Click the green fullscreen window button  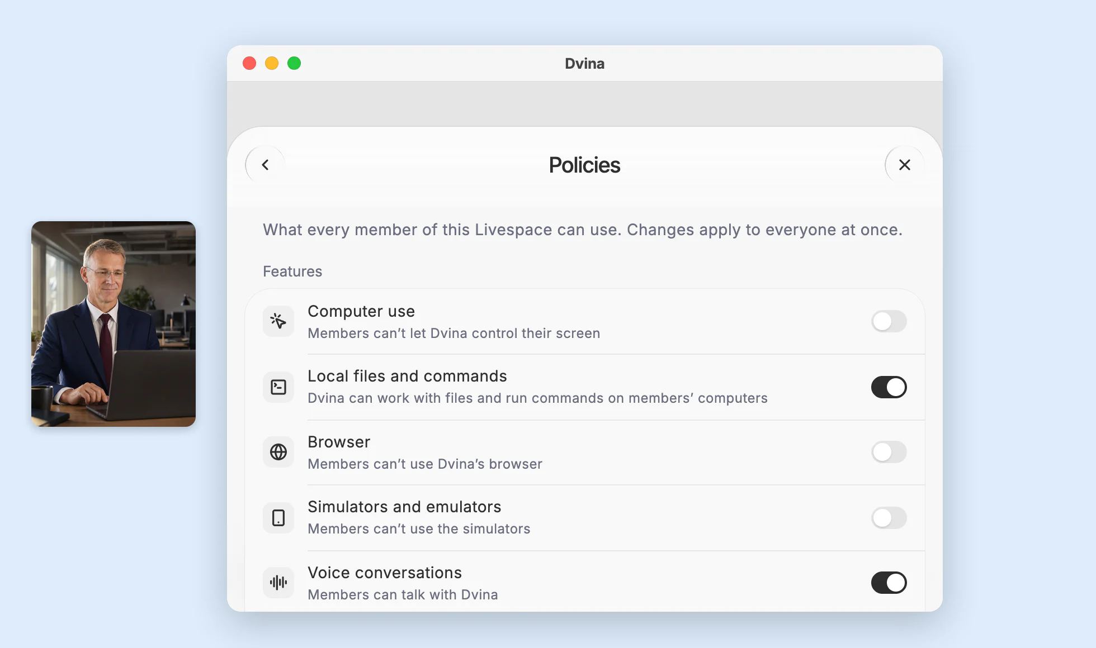click(x=294, y=63)
